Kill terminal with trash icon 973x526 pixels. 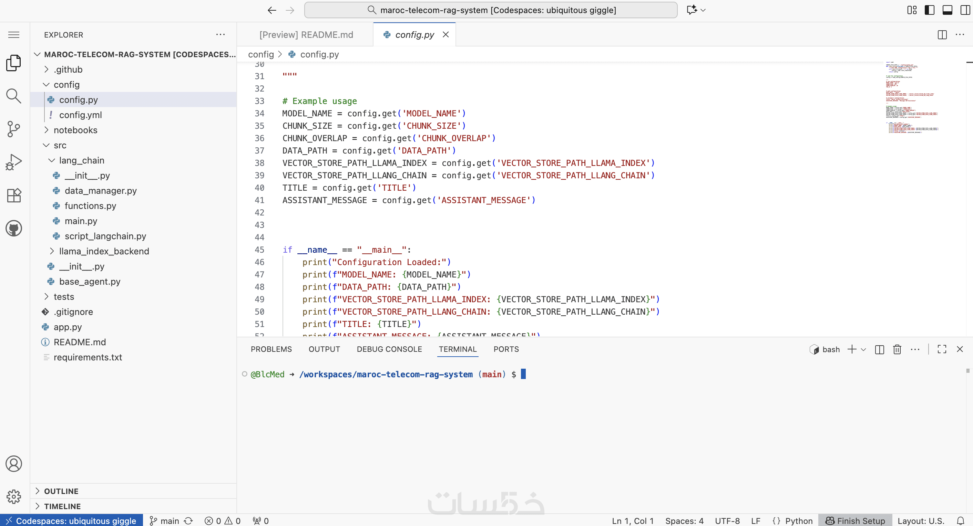[x=897, y=349]
